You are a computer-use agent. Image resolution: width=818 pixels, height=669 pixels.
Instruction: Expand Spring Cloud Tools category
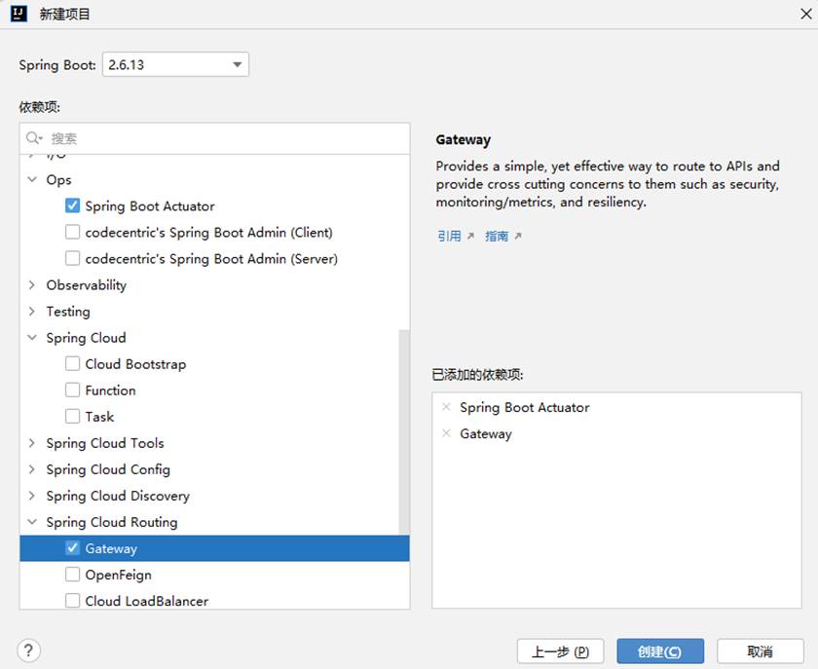pyautogui.click(x=32, y=443)
